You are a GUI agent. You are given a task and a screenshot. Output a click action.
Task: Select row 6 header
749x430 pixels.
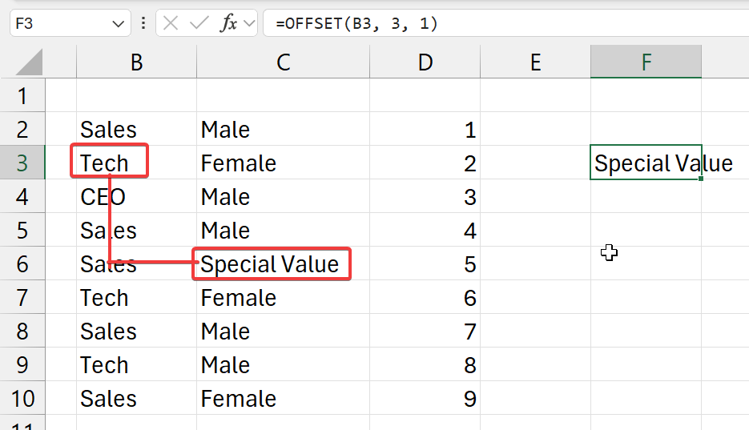[22, 264]
